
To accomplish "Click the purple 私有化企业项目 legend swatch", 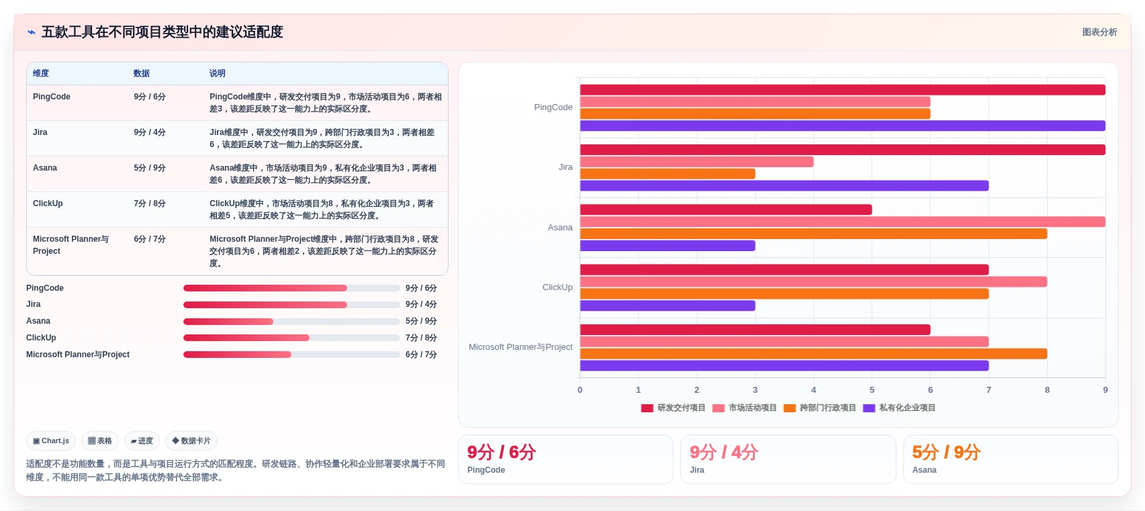I will coord(869,408).
